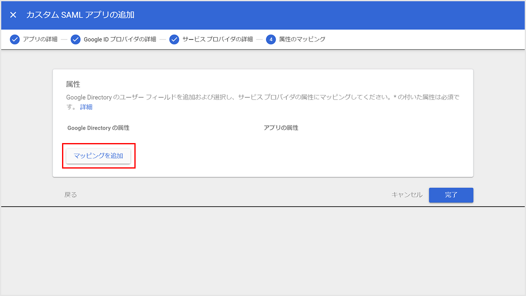The width and height of the screenshot is (526, 296).
Task: Go to the アプリの詳細 step label
Action: coord(40,39)
